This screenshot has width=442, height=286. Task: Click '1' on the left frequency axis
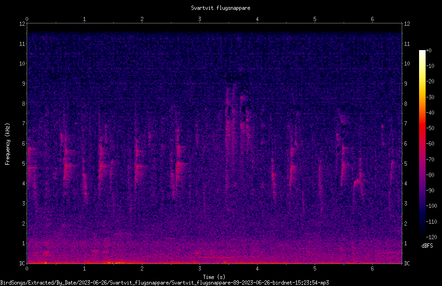[24, 243]
